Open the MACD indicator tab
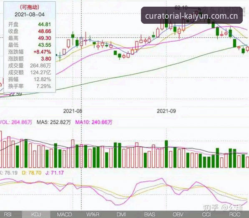249x218 pixels. 64,215
